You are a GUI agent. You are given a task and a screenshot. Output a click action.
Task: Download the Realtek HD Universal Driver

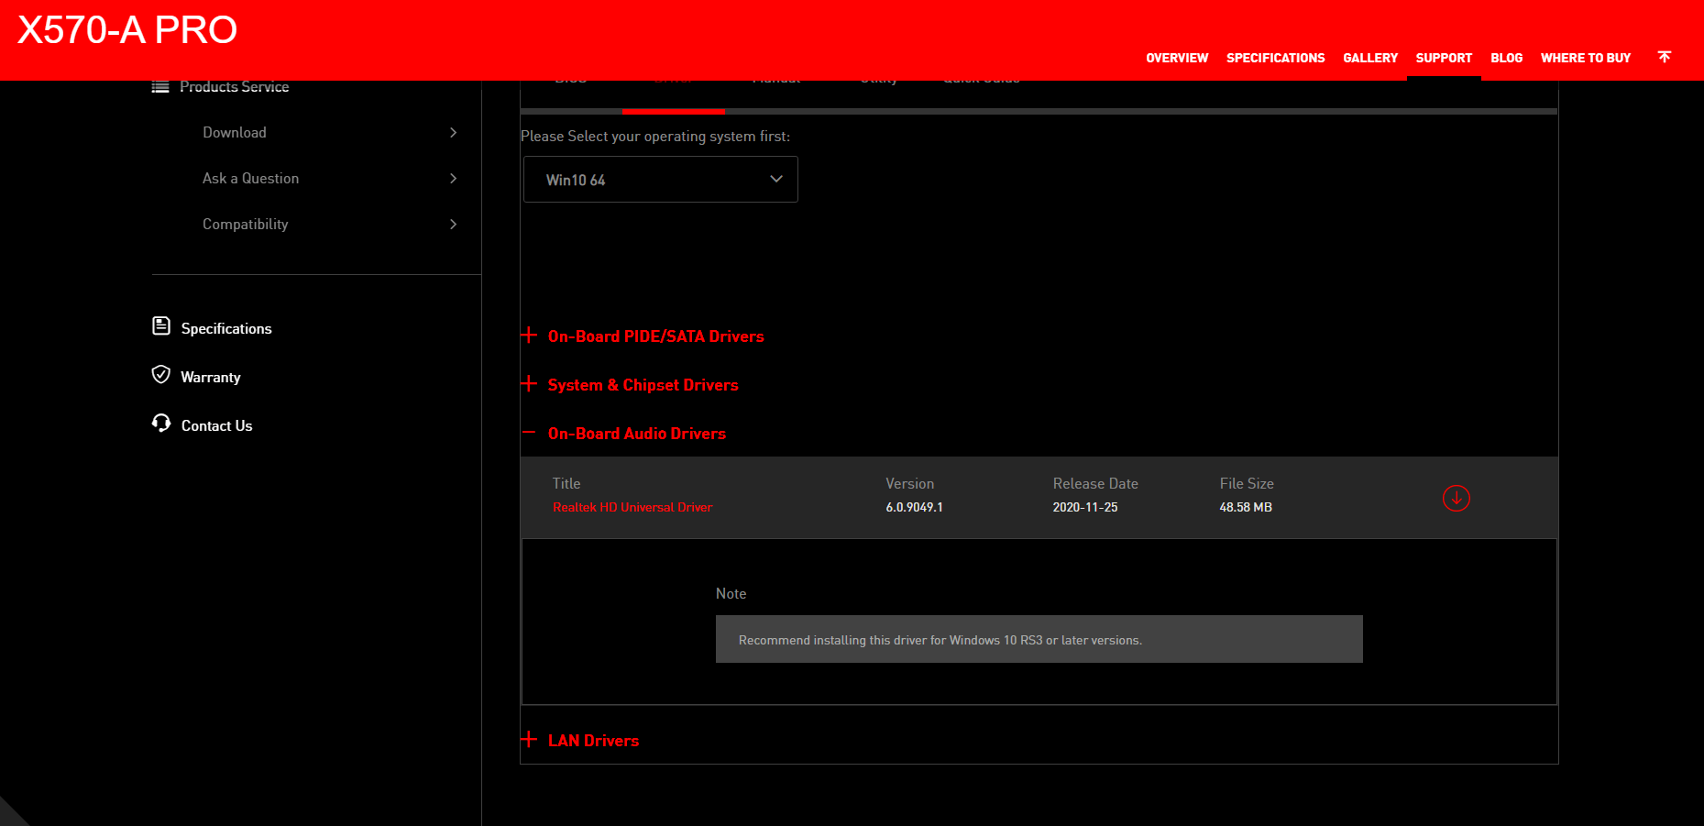[1456, 498]
